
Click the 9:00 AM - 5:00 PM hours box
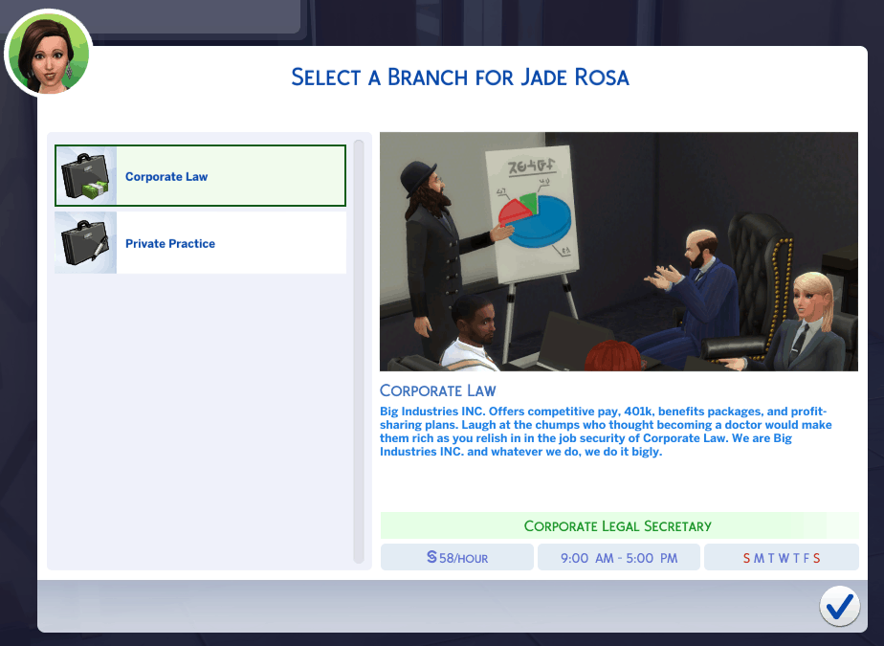point(618,557)
